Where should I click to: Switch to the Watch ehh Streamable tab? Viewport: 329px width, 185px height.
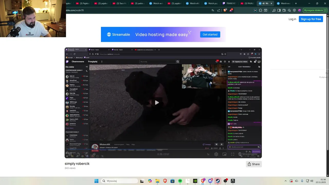pyautogui.click(x=193, y=3)
